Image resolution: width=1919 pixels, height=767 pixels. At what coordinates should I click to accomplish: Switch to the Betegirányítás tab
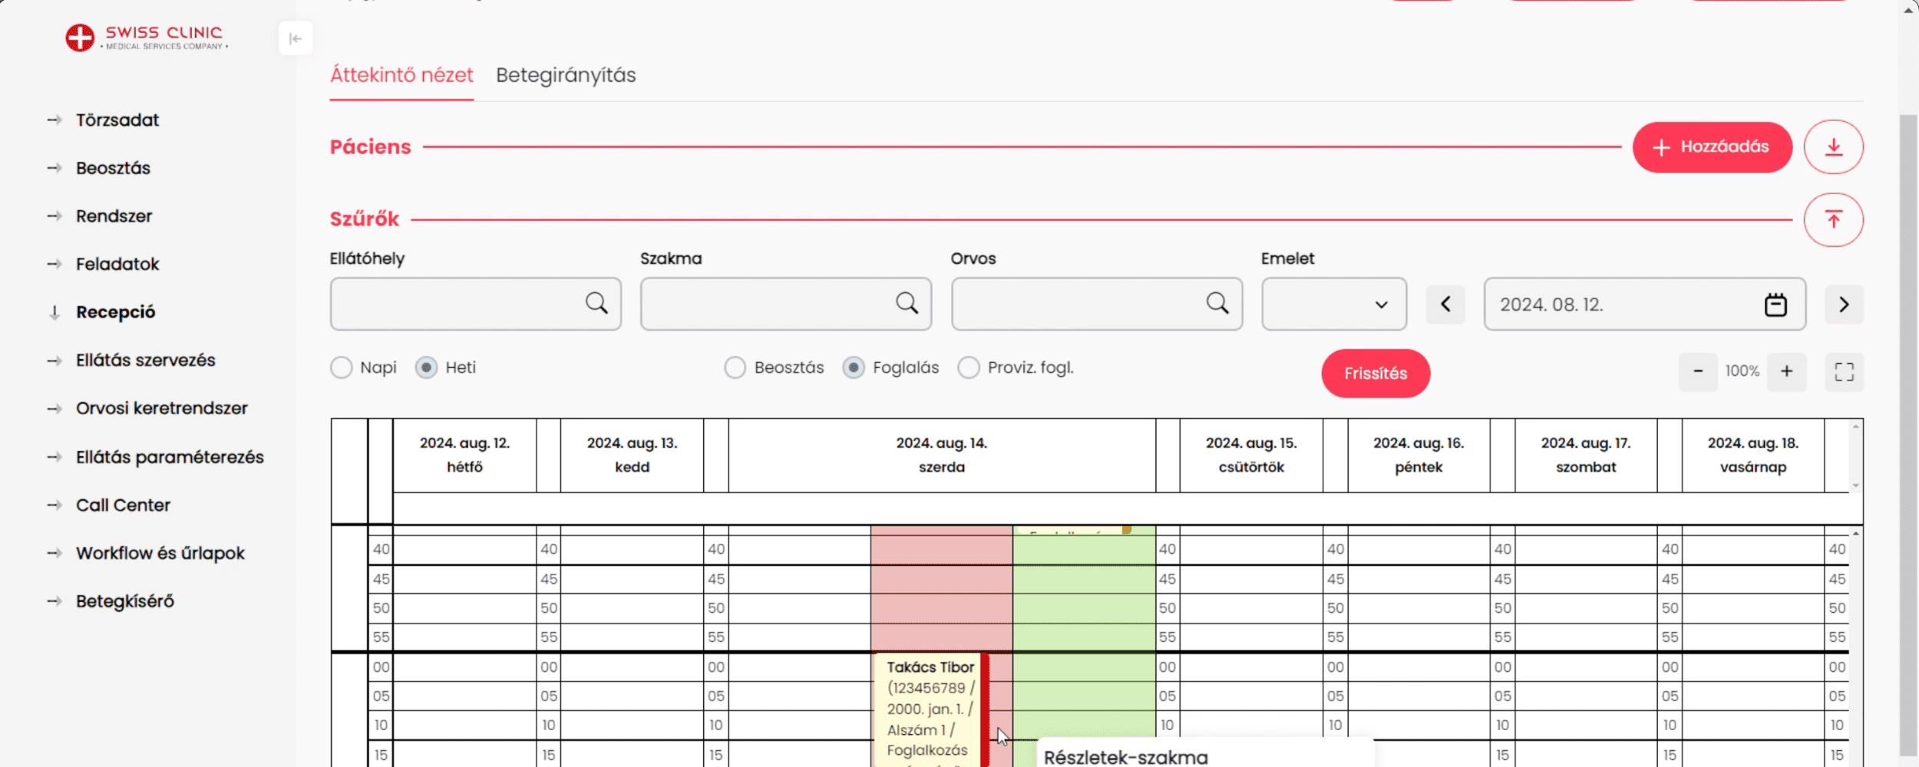point(566,75)
